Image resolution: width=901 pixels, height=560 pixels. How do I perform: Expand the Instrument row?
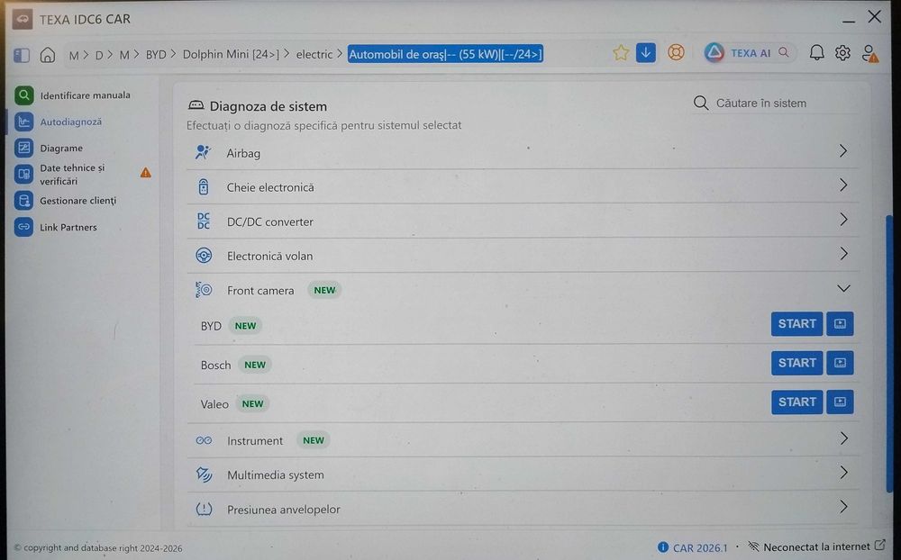tap(523, 440)
